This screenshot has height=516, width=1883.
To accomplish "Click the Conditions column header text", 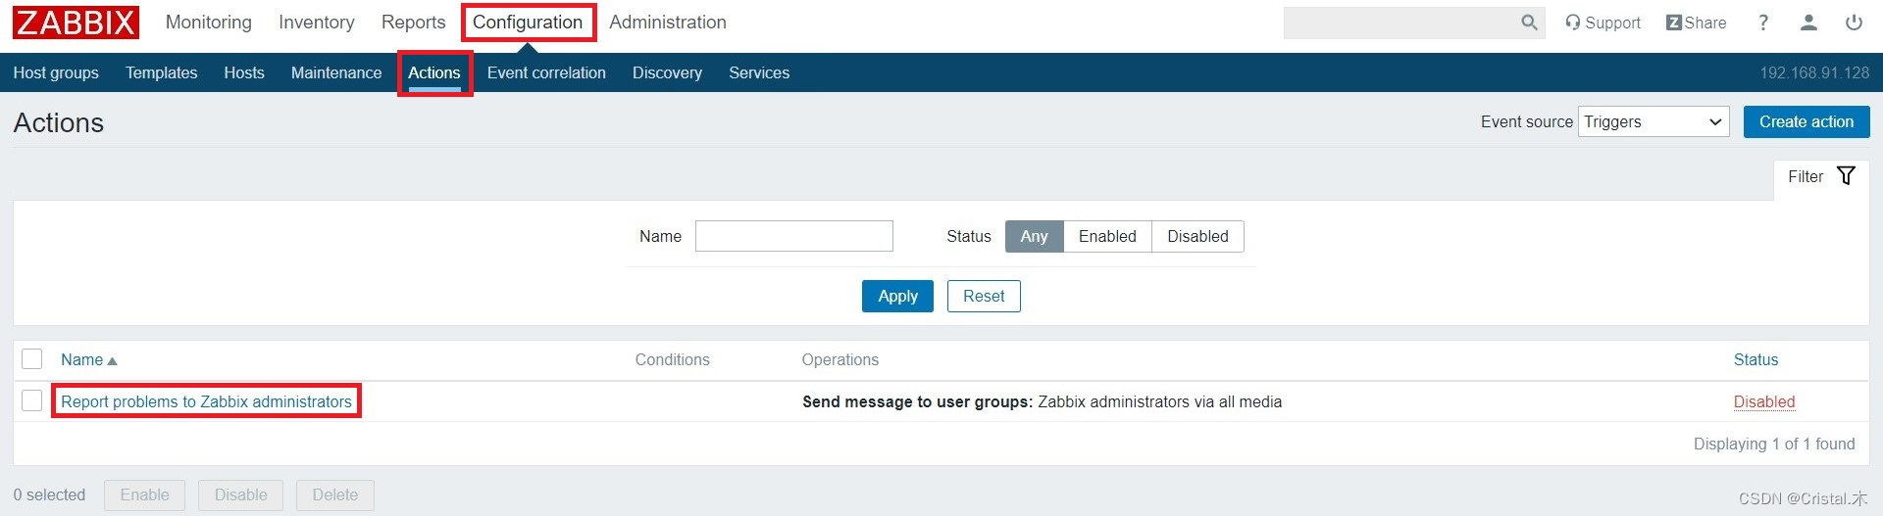I will click(672, 359).
